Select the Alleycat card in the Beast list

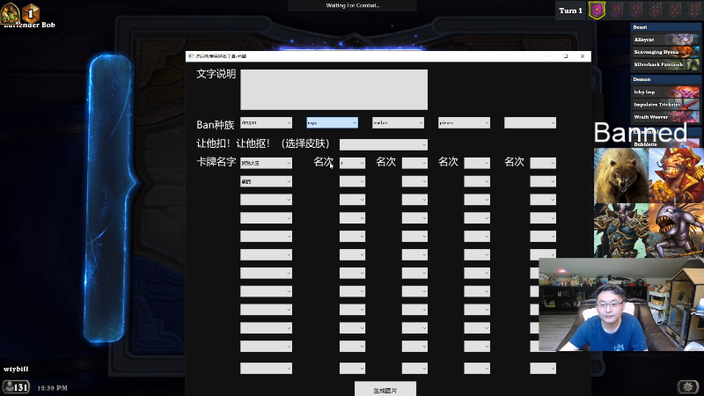click(666, 40)
